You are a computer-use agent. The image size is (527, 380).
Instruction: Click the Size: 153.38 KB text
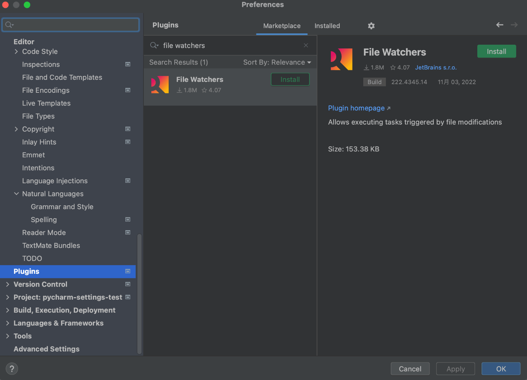(x=353, y=149)
